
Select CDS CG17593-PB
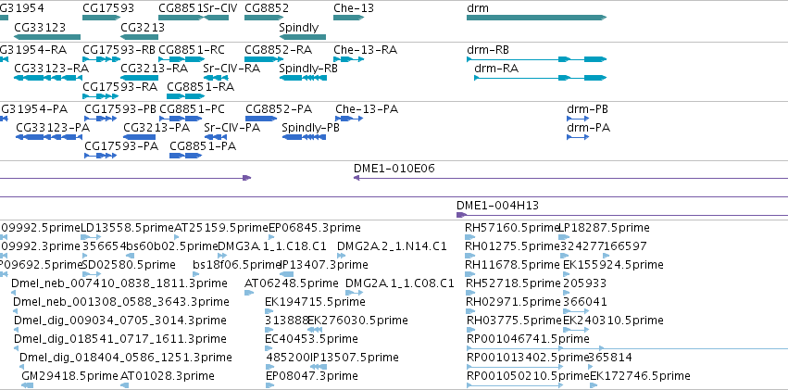click(x=101, y=119)
